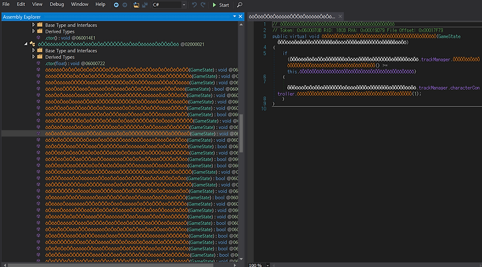The height and width of the screenshot is (267, 482).
Task: Select first 'Base Type and Interfaces' label
Action: coord(71,25)
